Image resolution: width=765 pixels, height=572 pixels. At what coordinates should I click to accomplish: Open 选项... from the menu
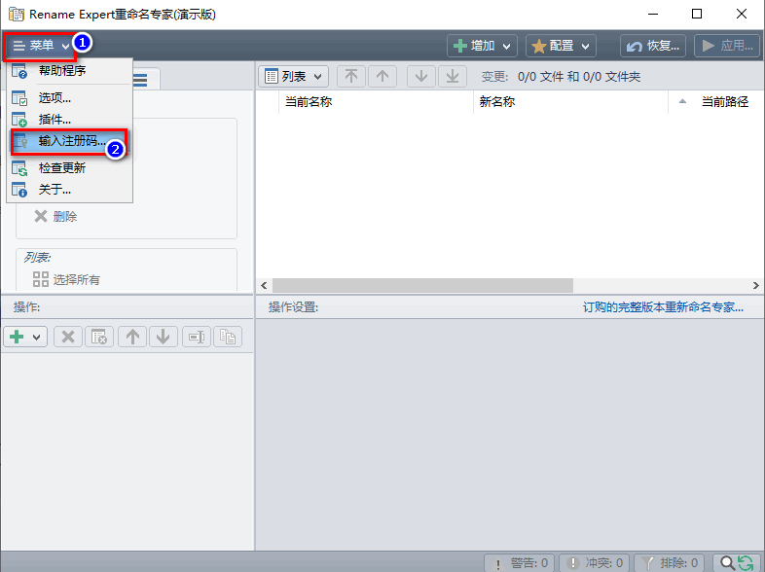[69, 98]
